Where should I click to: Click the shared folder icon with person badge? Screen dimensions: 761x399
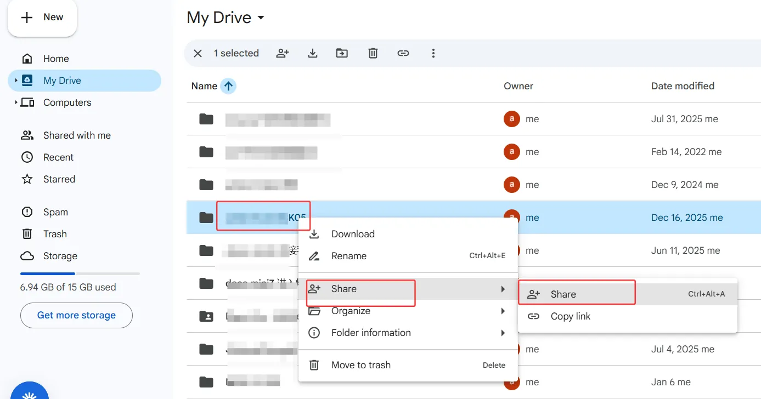coord(206,316)
